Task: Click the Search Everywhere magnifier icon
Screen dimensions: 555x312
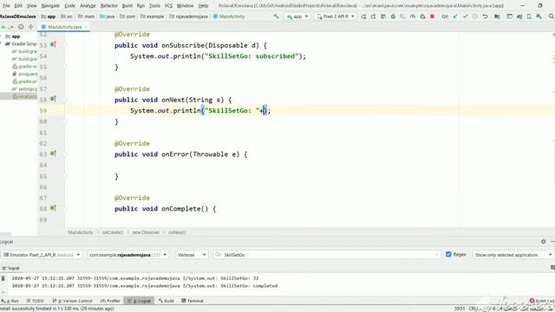Action: [x=552, y=16]
